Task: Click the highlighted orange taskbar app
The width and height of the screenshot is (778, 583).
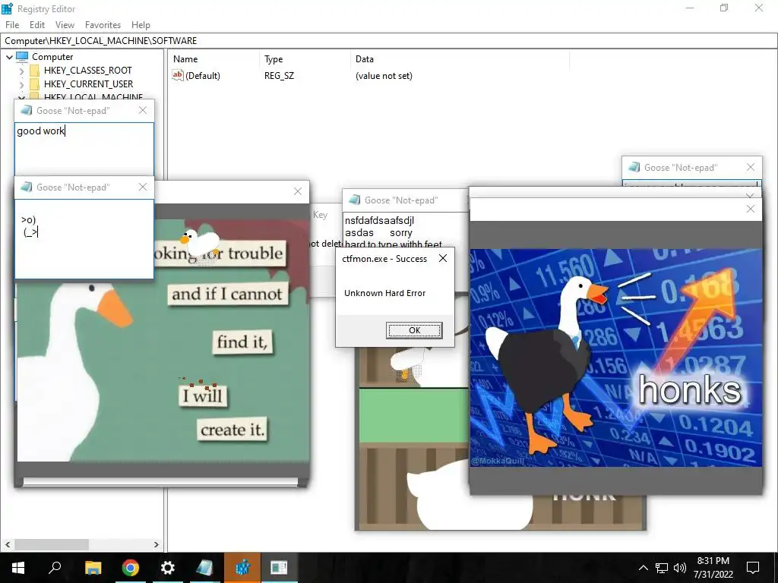Action: click(242, 568)
